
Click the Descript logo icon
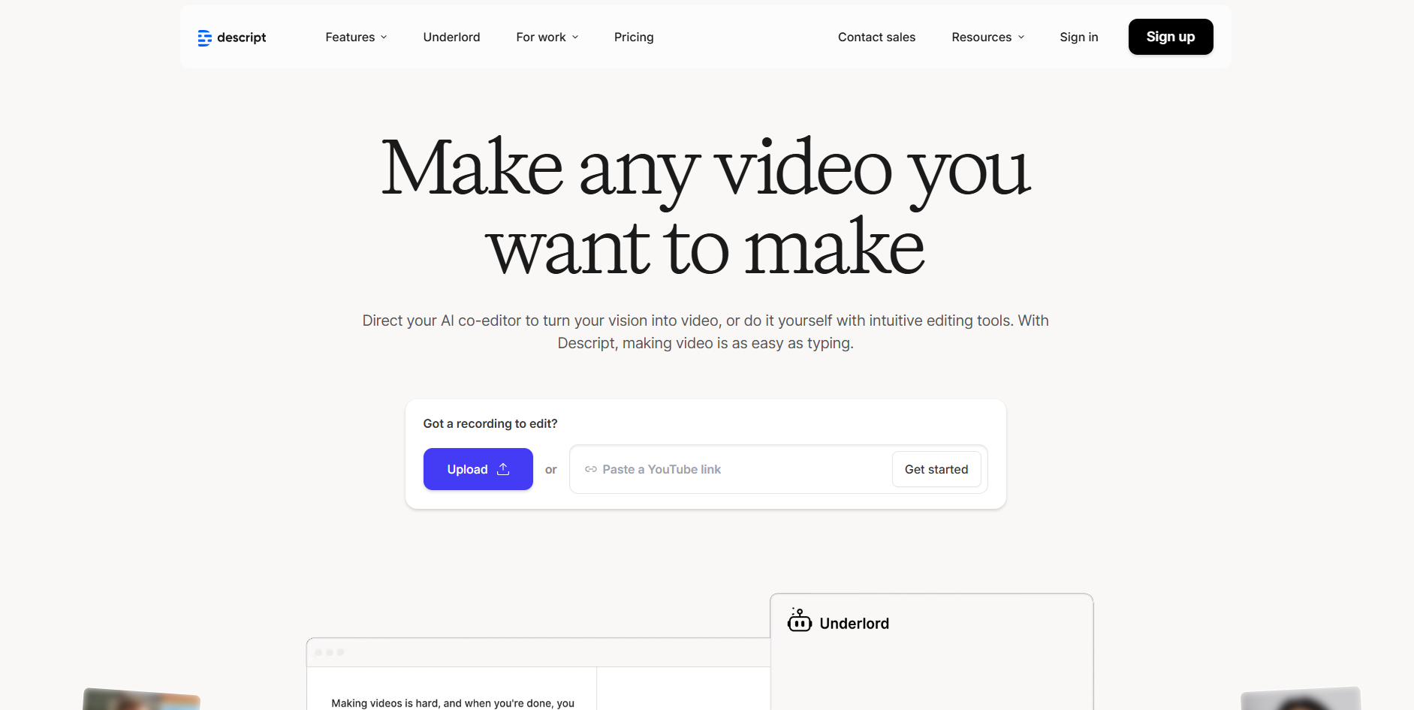[x=204, y=38]
